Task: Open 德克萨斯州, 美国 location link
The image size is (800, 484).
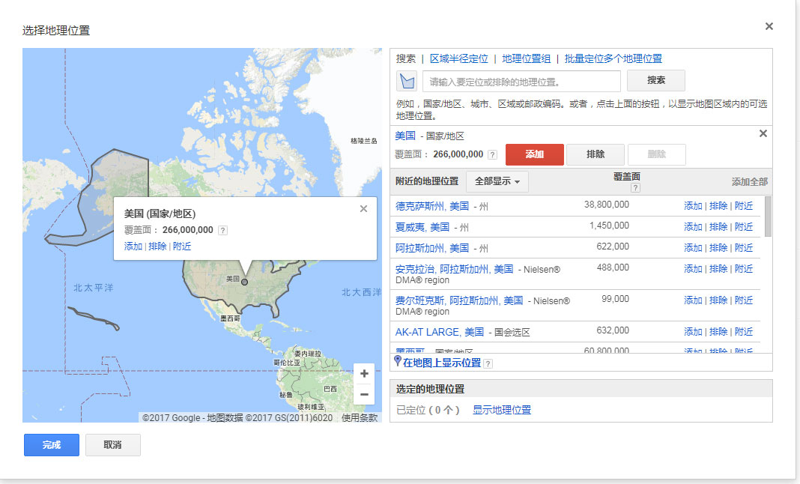Action: [x=432, y=206]
